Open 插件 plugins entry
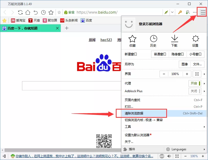Viewport: 208px width, 160px height. pyautogui.click(x=143, y=149)
